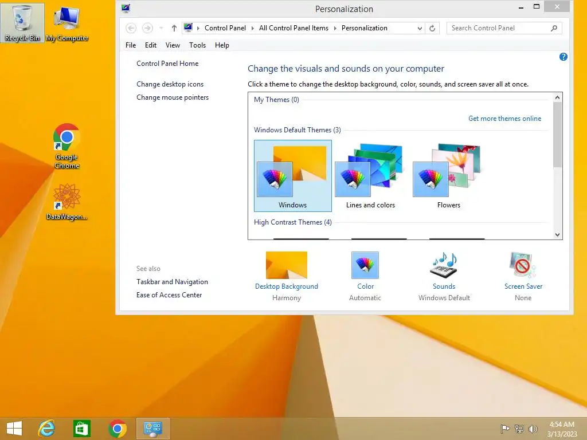Click the network tray icon
587x440 pixels.
click(x=519, y=429)
